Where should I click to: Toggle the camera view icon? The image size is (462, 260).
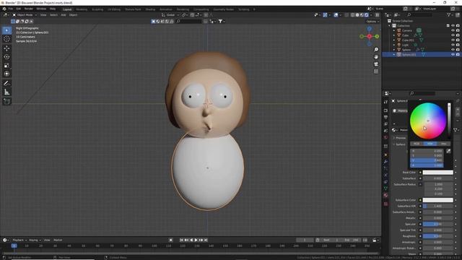pyautogui.click(x=376, y=64)
